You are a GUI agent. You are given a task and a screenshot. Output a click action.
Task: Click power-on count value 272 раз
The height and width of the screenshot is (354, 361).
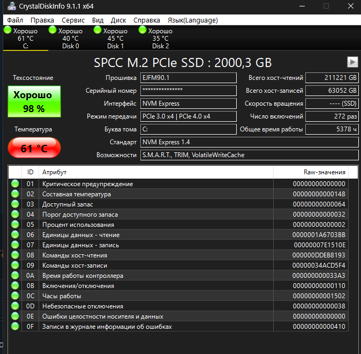332,116
